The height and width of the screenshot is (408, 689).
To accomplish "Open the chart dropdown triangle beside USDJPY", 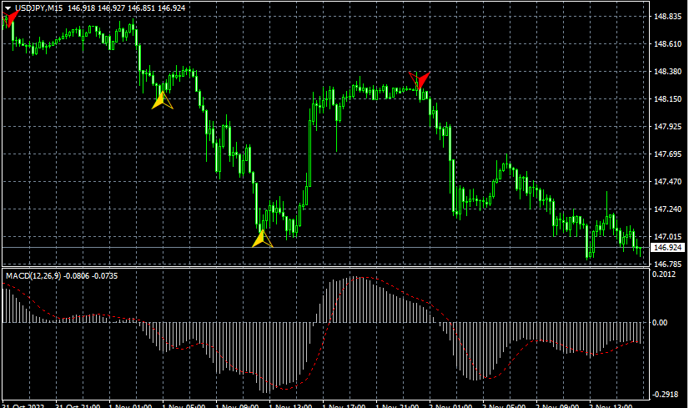I will (7, 8).
